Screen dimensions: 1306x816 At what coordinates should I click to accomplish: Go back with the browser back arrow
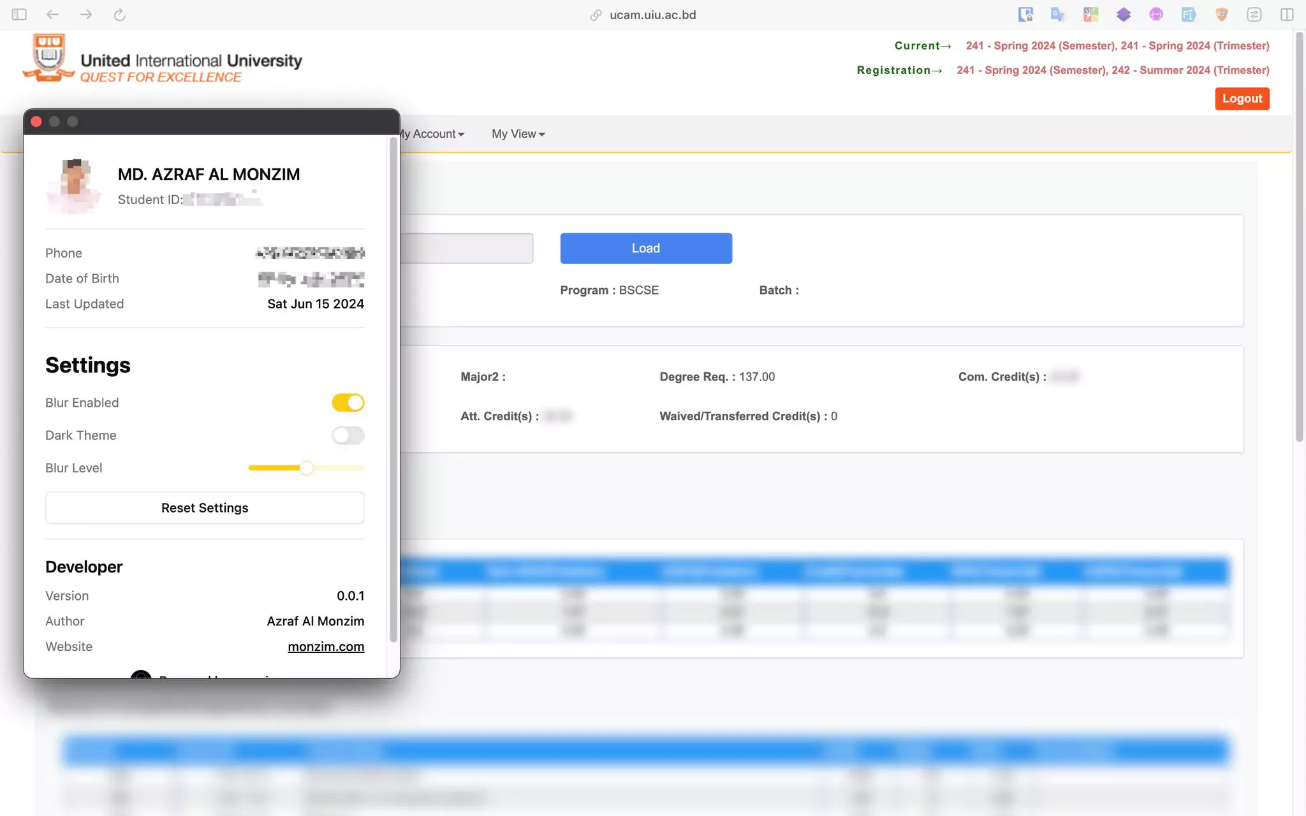tap(53, 15)
